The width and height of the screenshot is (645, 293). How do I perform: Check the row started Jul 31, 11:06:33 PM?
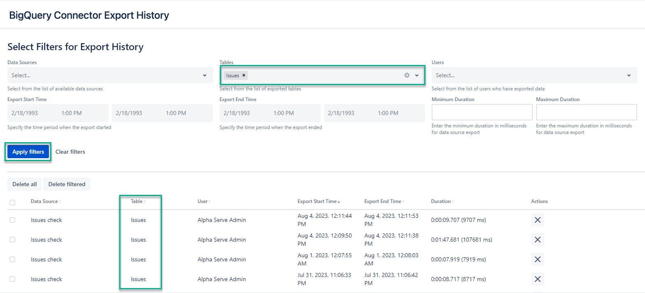click(x=12, y=279)
